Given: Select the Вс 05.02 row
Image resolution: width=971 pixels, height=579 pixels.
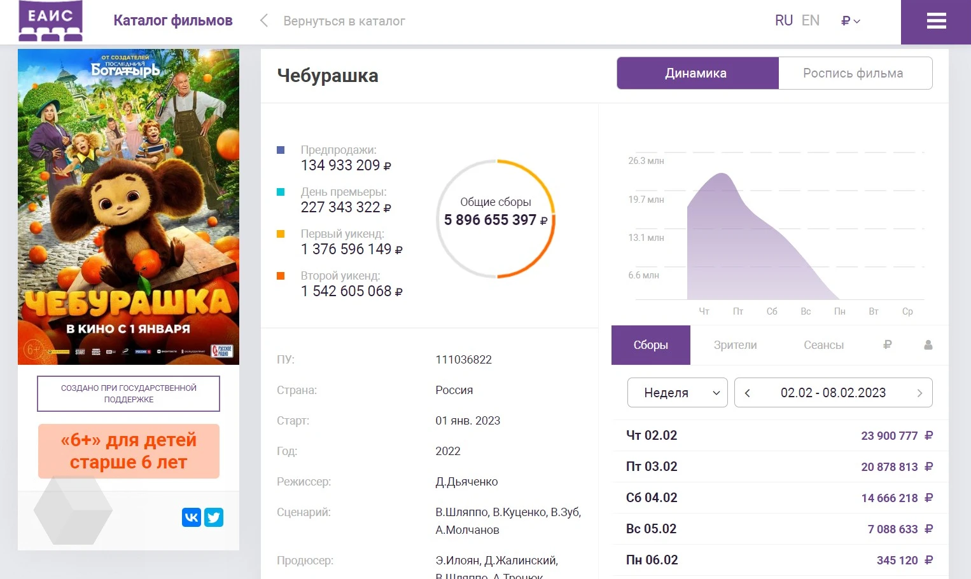Looking at the screenshot, I should 779,529.
